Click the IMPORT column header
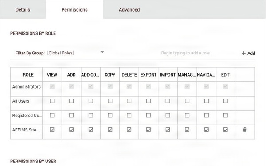Viewport: 266px width, 166px height. 168,75
